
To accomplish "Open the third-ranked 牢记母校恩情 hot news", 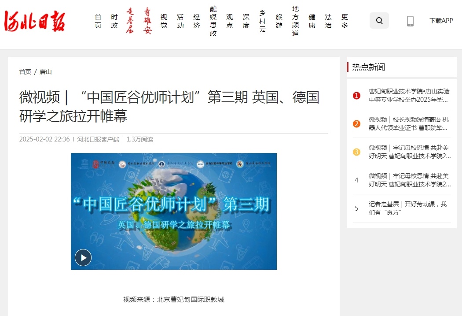I will coord(410,152).
